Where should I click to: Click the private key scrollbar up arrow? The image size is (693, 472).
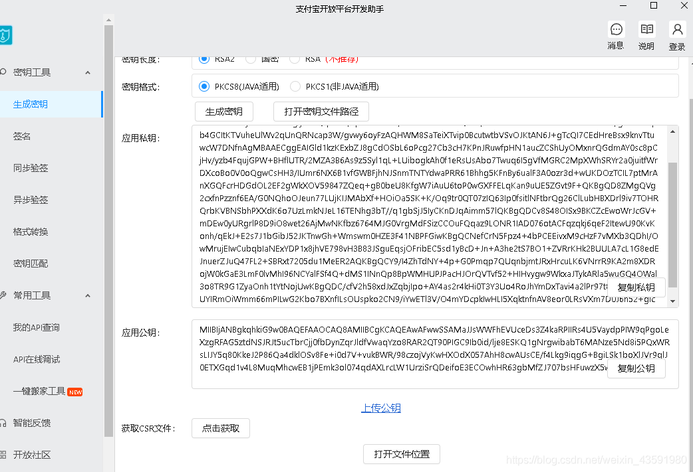click(x=672, y=131)
